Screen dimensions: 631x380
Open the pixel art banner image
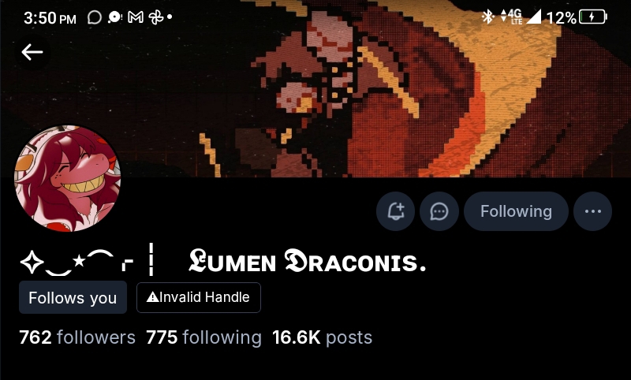[x=315, y=88]
